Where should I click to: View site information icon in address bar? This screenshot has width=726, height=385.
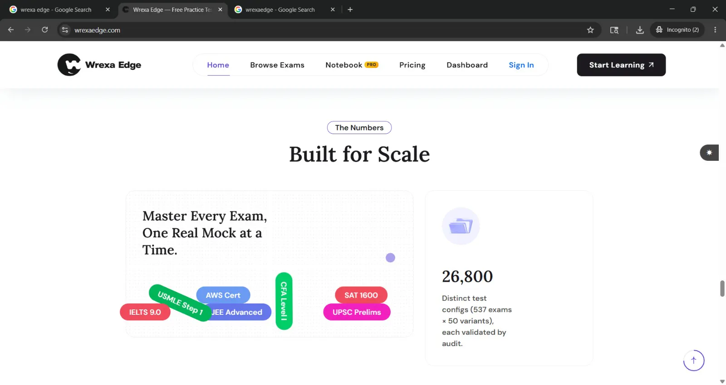(x=65, y=30)
